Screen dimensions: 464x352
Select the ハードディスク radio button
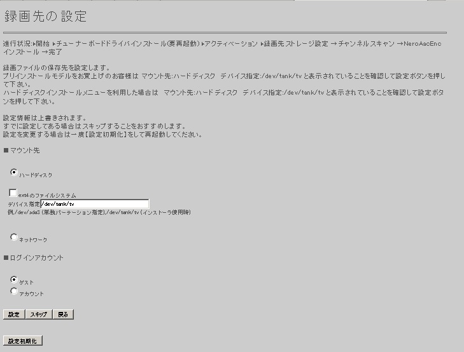(x=14, y=172)
